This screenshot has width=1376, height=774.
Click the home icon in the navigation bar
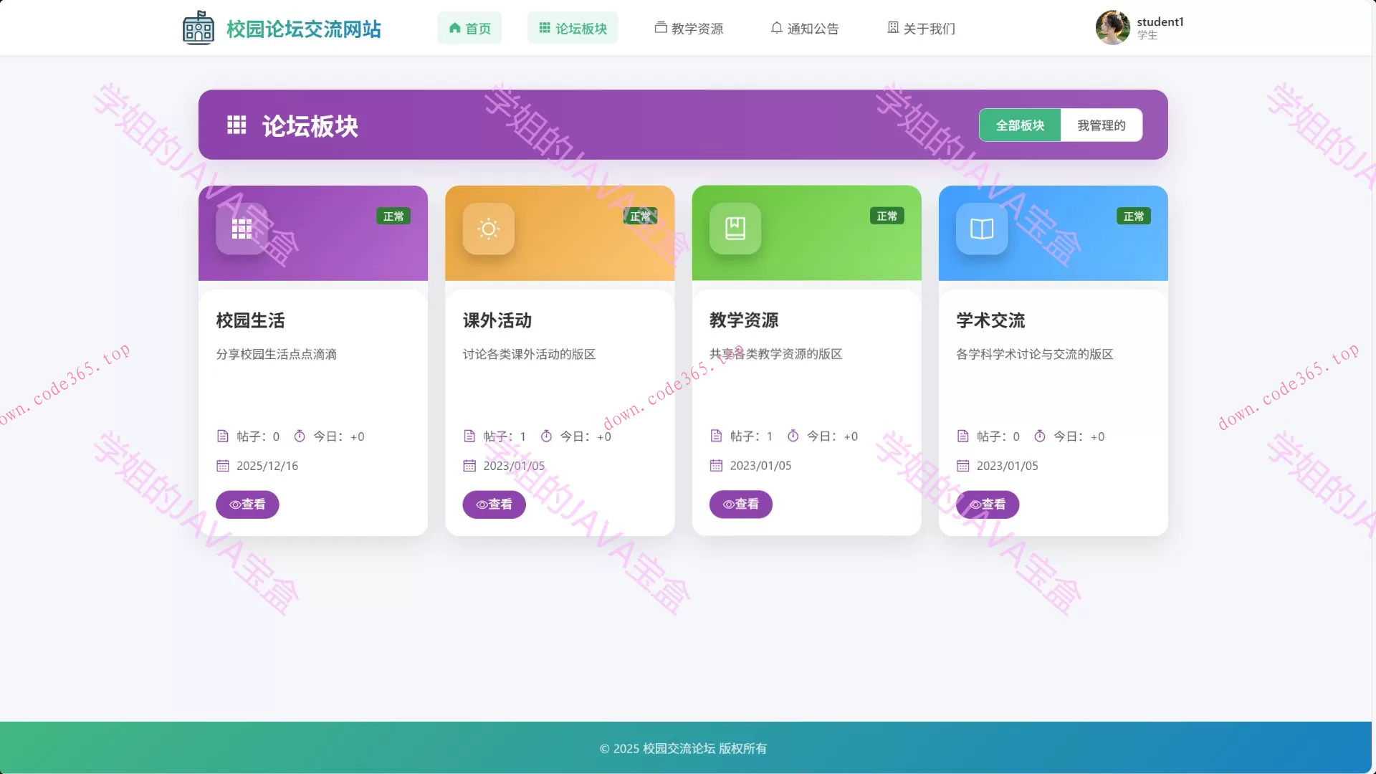(454, 28)
